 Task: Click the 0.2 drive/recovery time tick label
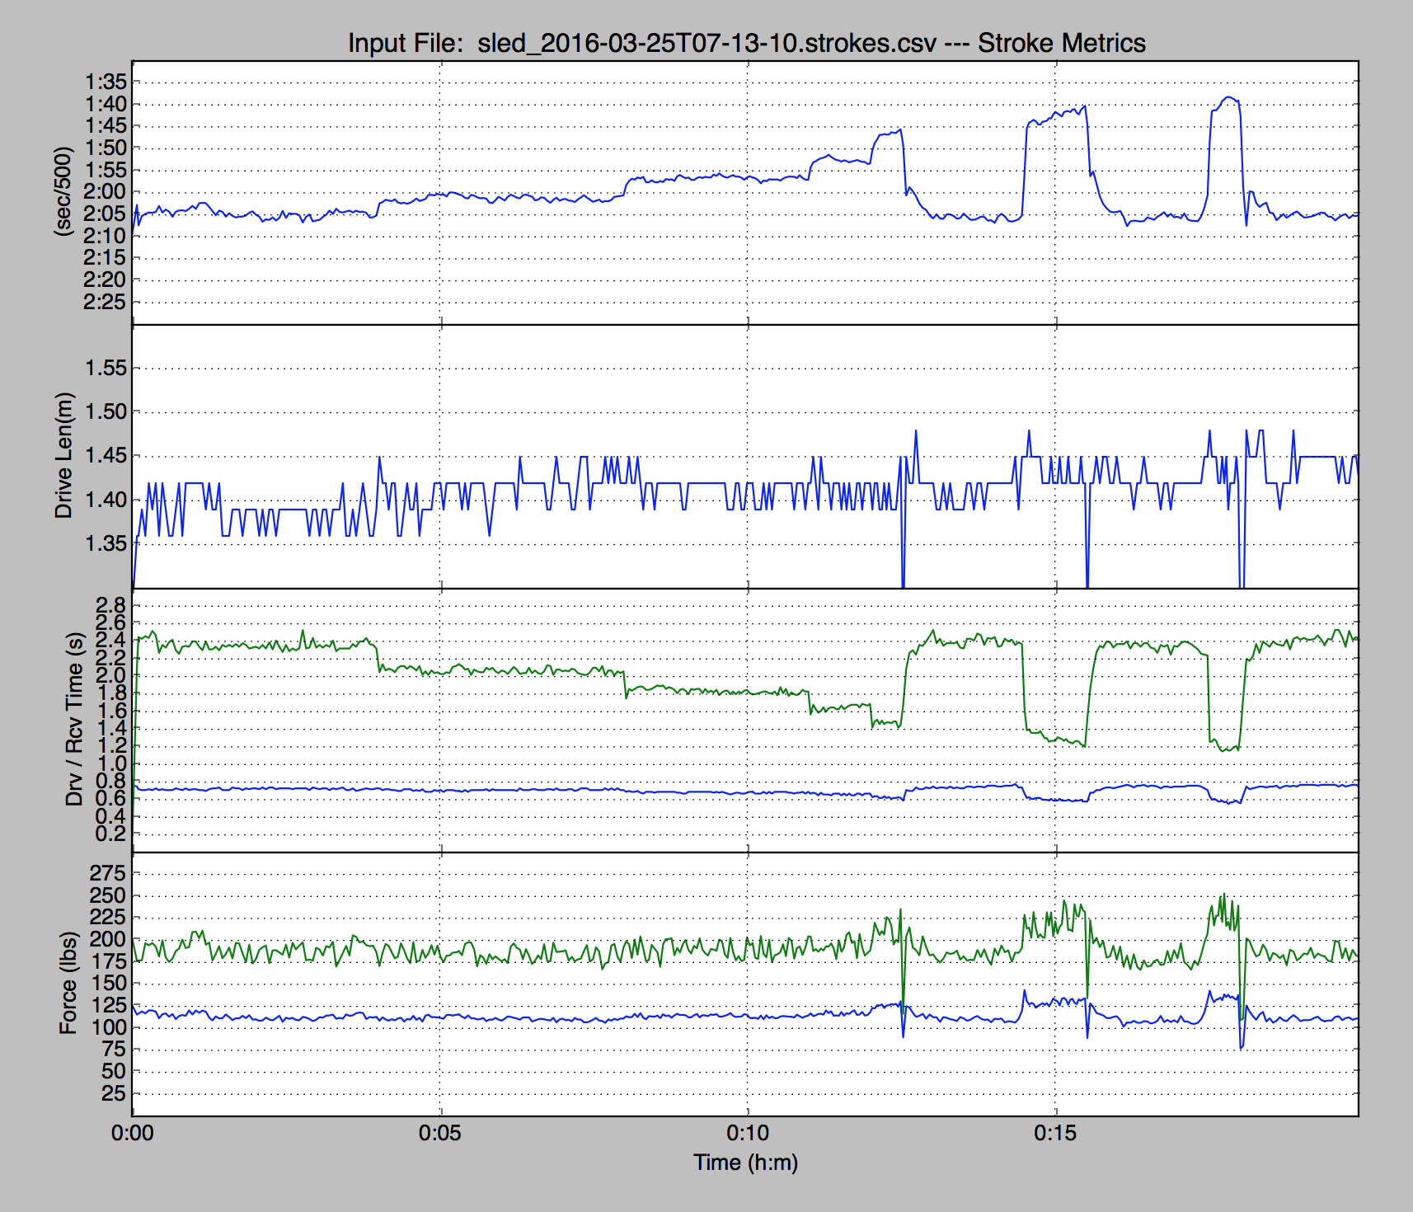coord(111,834)
